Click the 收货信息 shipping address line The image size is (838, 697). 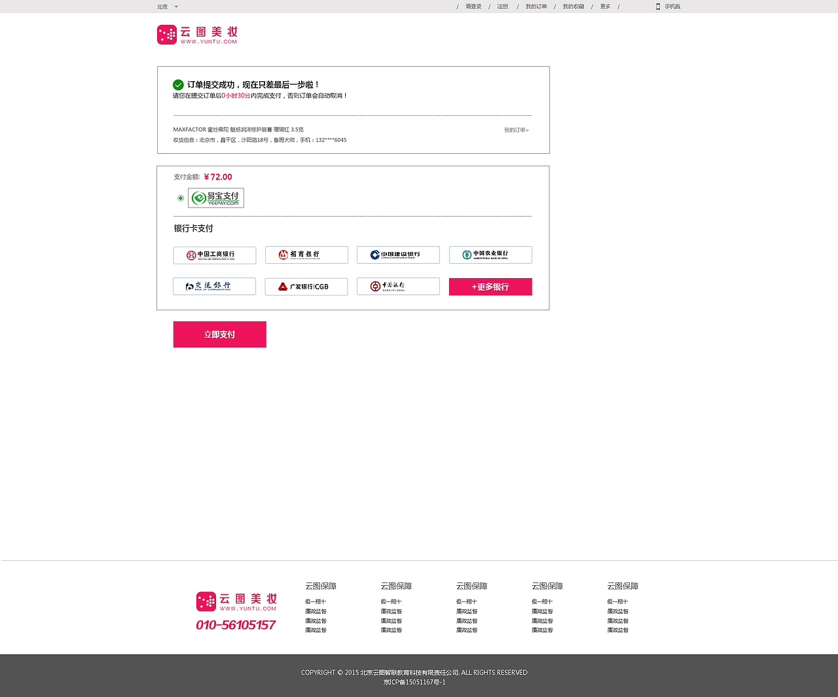[260, 140]
